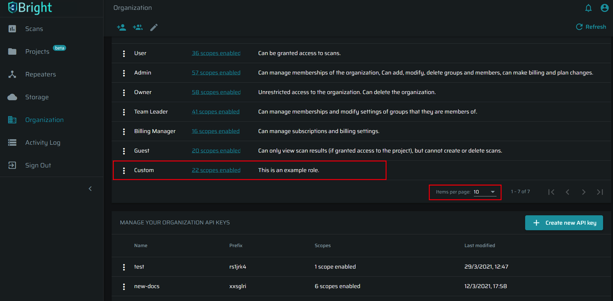Click the Bright logo
613x301 pixels.
(29, 8)
